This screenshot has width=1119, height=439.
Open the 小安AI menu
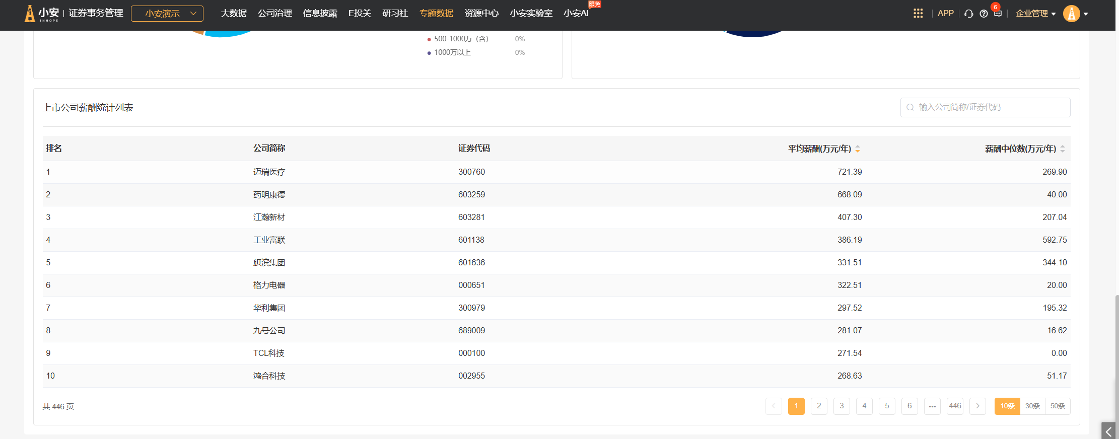click(576, 13)
